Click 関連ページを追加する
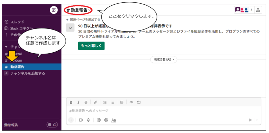 [83, 19]
